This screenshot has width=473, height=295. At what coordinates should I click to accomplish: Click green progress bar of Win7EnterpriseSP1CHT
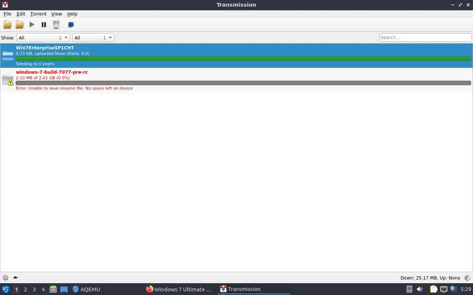pos(243,59)
